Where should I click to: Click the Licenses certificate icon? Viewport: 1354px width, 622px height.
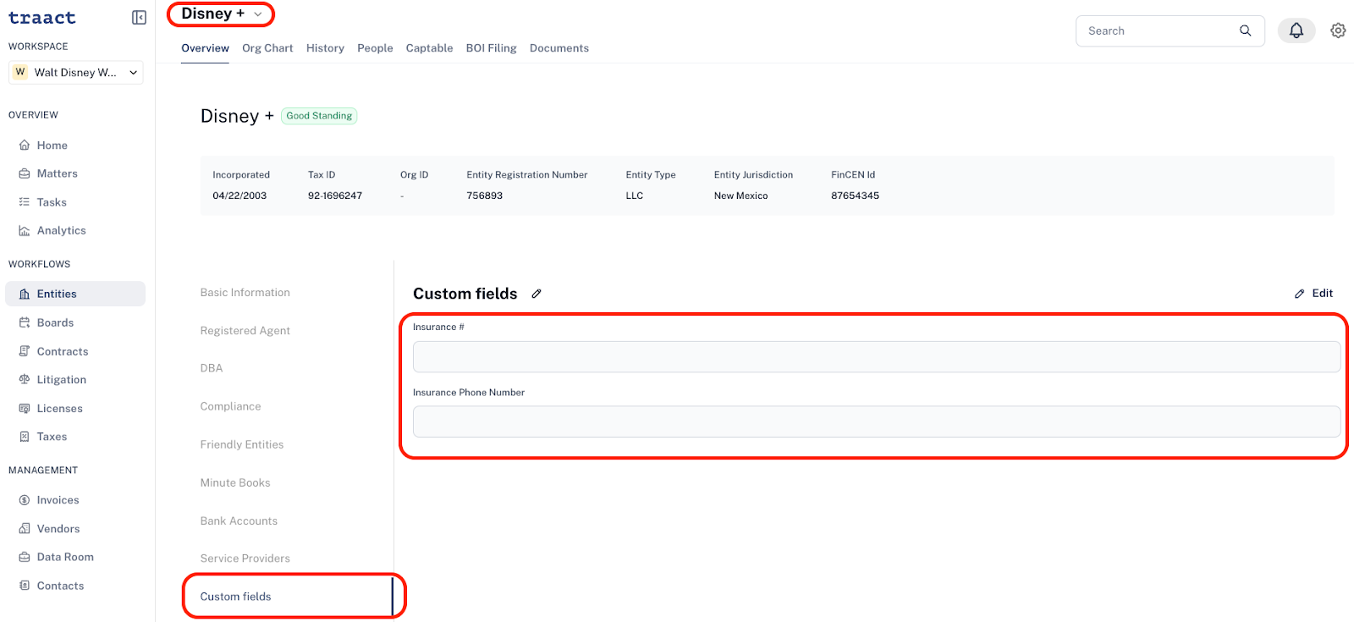coord(25,408)
